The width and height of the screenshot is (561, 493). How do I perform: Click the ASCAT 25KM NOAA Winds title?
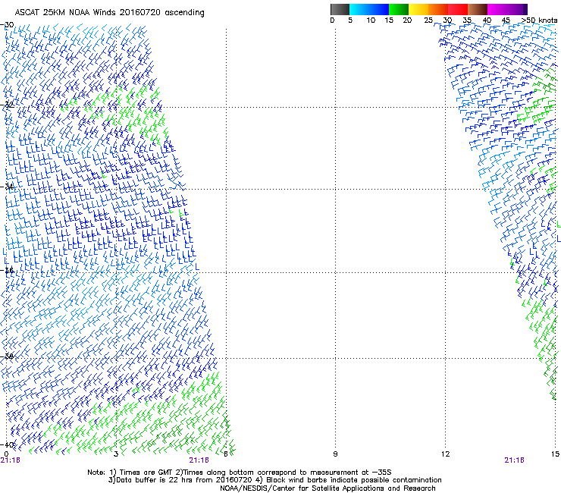109,13
